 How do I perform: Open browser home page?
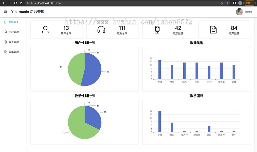(21, 3)
